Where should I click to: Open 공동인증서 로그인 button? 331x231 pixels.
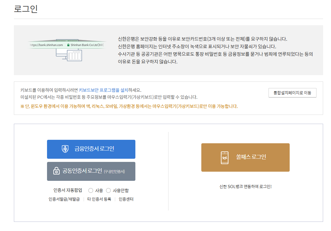91,171
